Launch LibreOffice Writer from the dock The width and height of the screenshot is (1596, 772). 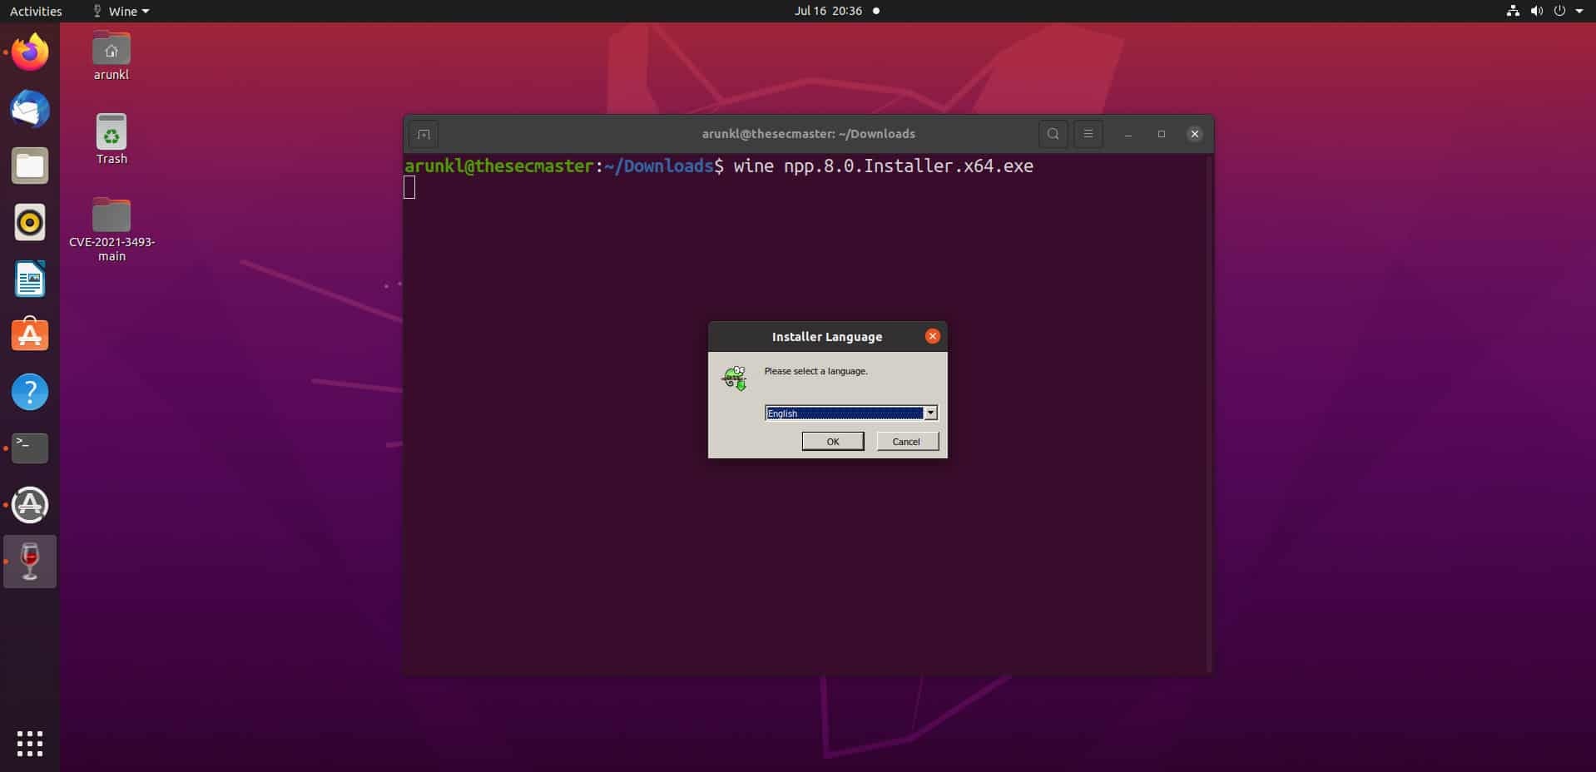30,279
